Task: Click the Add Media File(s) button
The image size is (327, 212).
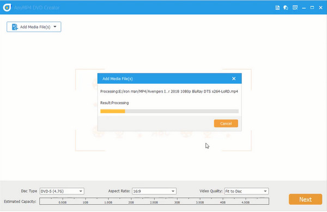Action: point(34,27)
